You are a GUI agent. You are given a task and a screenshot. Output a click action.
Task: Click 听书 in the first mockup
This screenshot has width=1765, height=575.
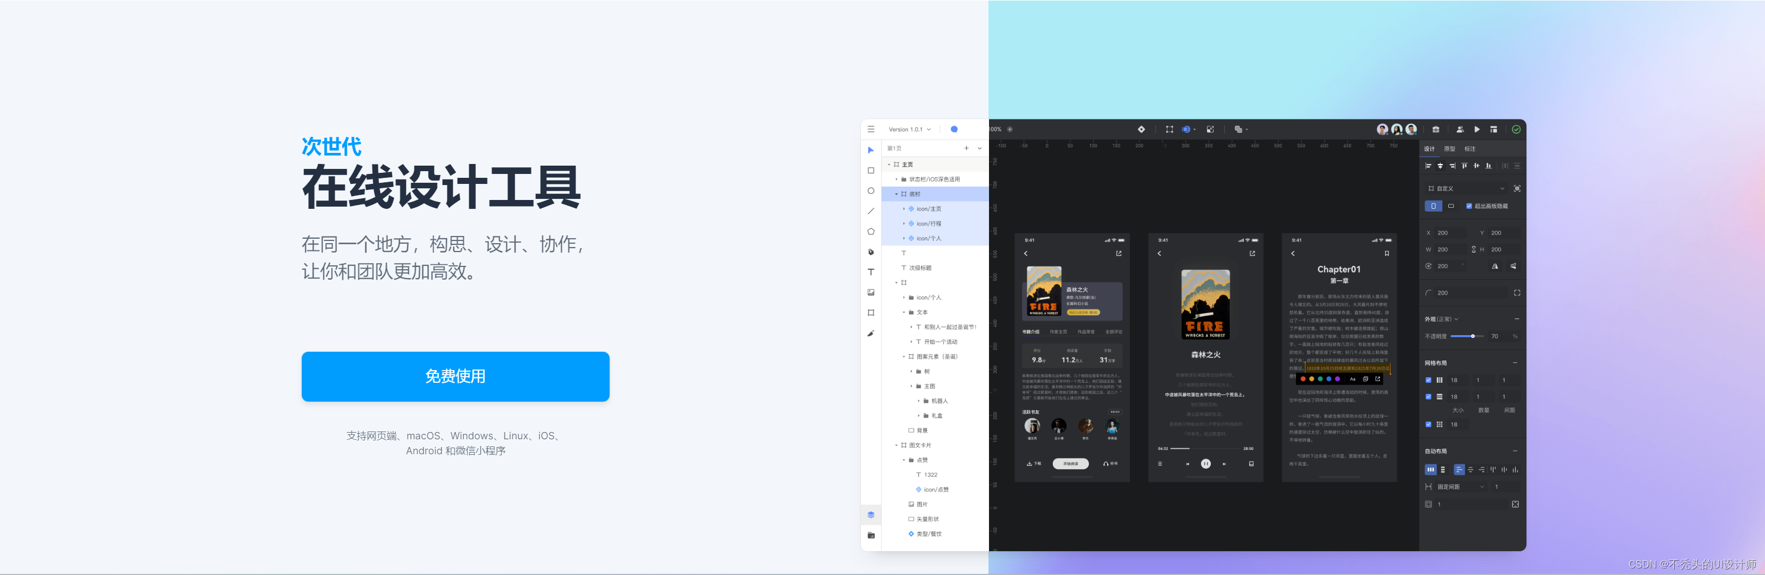click(1110, 464)
